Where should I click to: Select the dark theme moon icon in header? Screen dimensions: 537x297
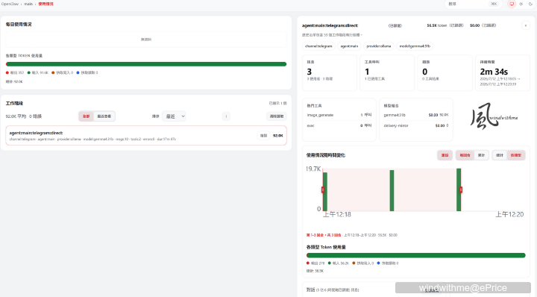point(530,4)
